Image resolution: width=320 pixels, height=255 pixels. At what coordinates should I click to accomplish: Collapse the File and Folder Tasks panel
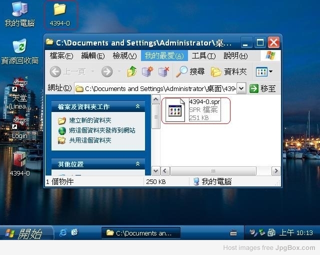tap(137, 106)
